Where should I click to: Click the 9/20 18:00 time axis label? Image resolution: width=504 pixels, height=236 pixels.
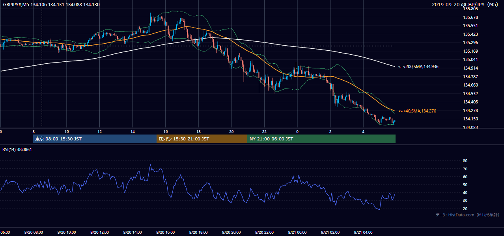pos(198,232)
